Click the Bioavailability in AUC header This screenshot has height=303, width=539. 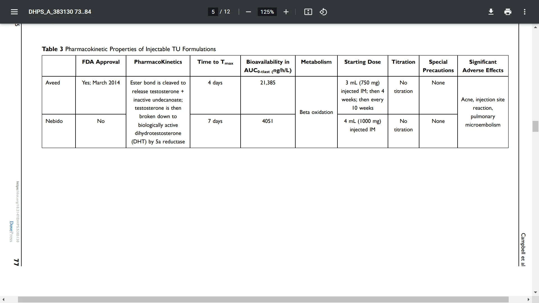[x=268, y=66]
